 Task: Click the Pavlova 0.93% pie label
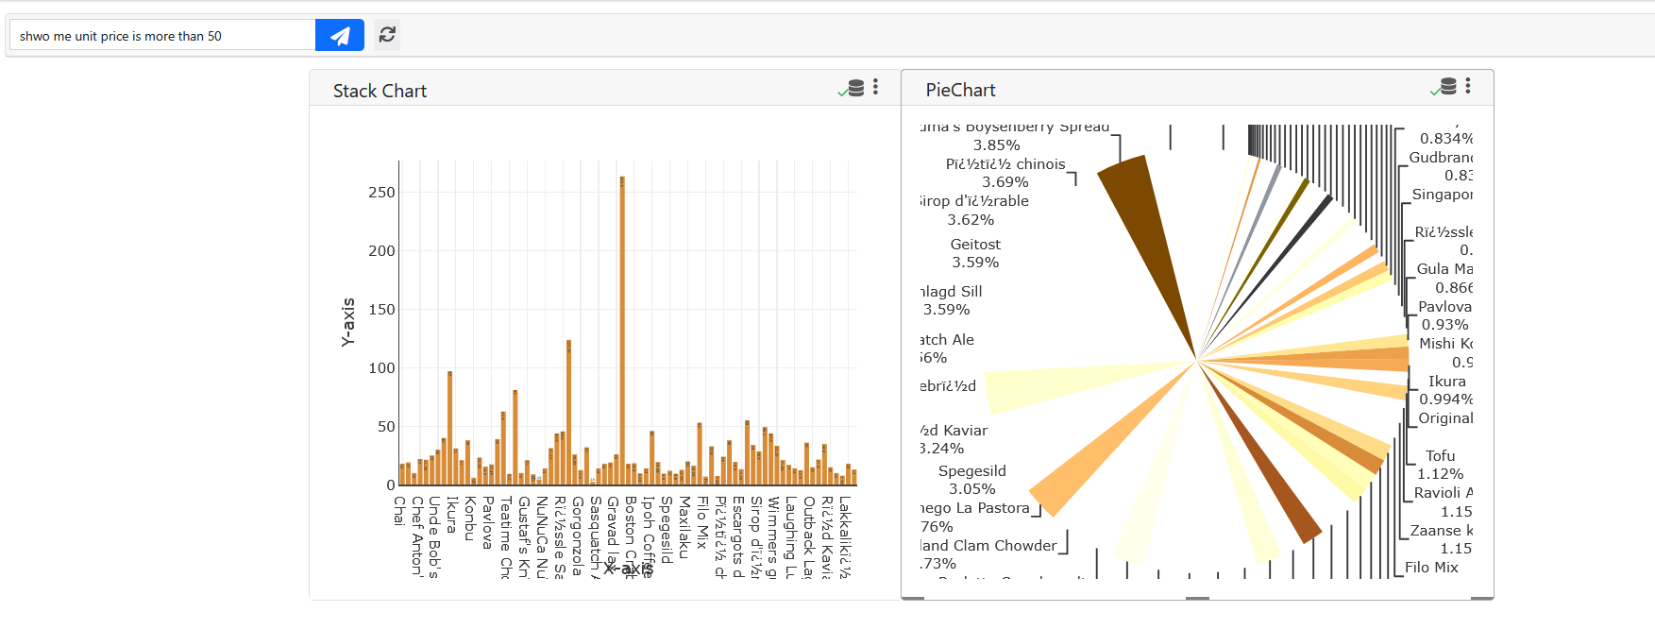click(x=1444, y=315)
